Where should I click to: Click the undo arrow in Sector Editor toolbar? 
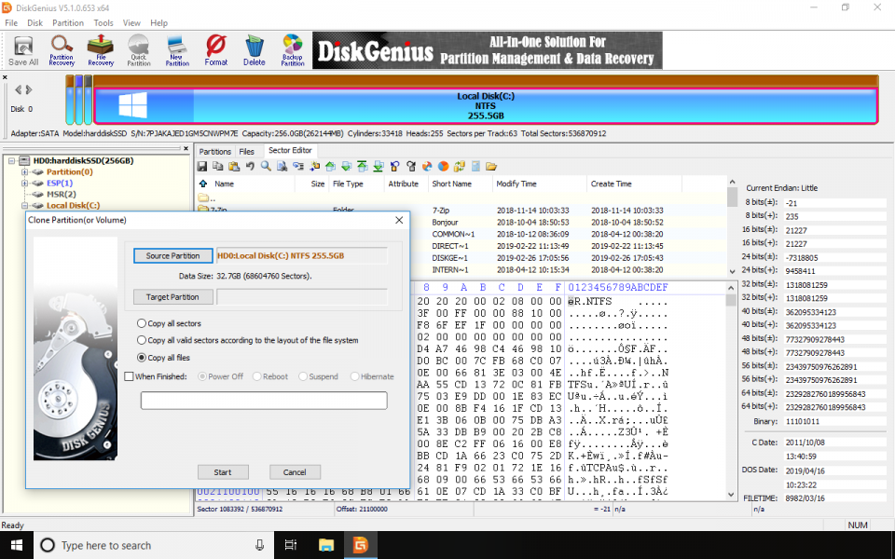(x=250, y=167)
